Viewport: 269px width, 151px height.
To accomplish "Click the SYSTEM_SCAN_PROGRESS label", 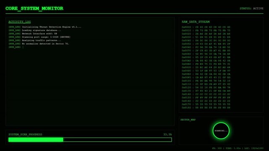I will 25,135.
